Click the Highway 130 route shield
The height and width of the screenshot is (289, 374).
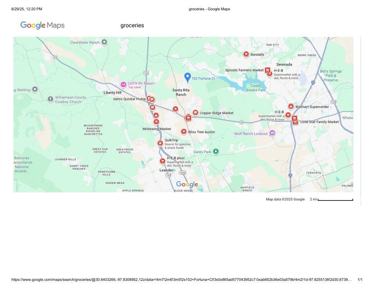pyautogui.click(x=334, y=102)
